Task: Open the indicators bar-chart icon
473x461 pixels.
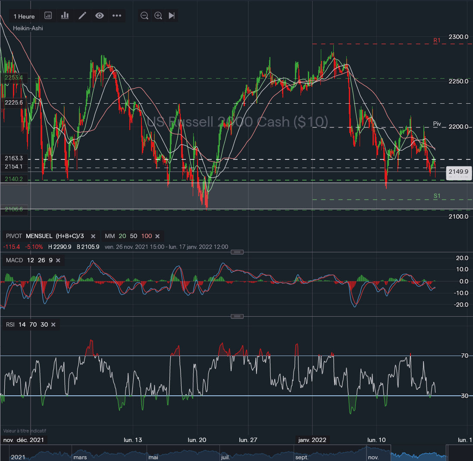Action: (x=65, y=16)
